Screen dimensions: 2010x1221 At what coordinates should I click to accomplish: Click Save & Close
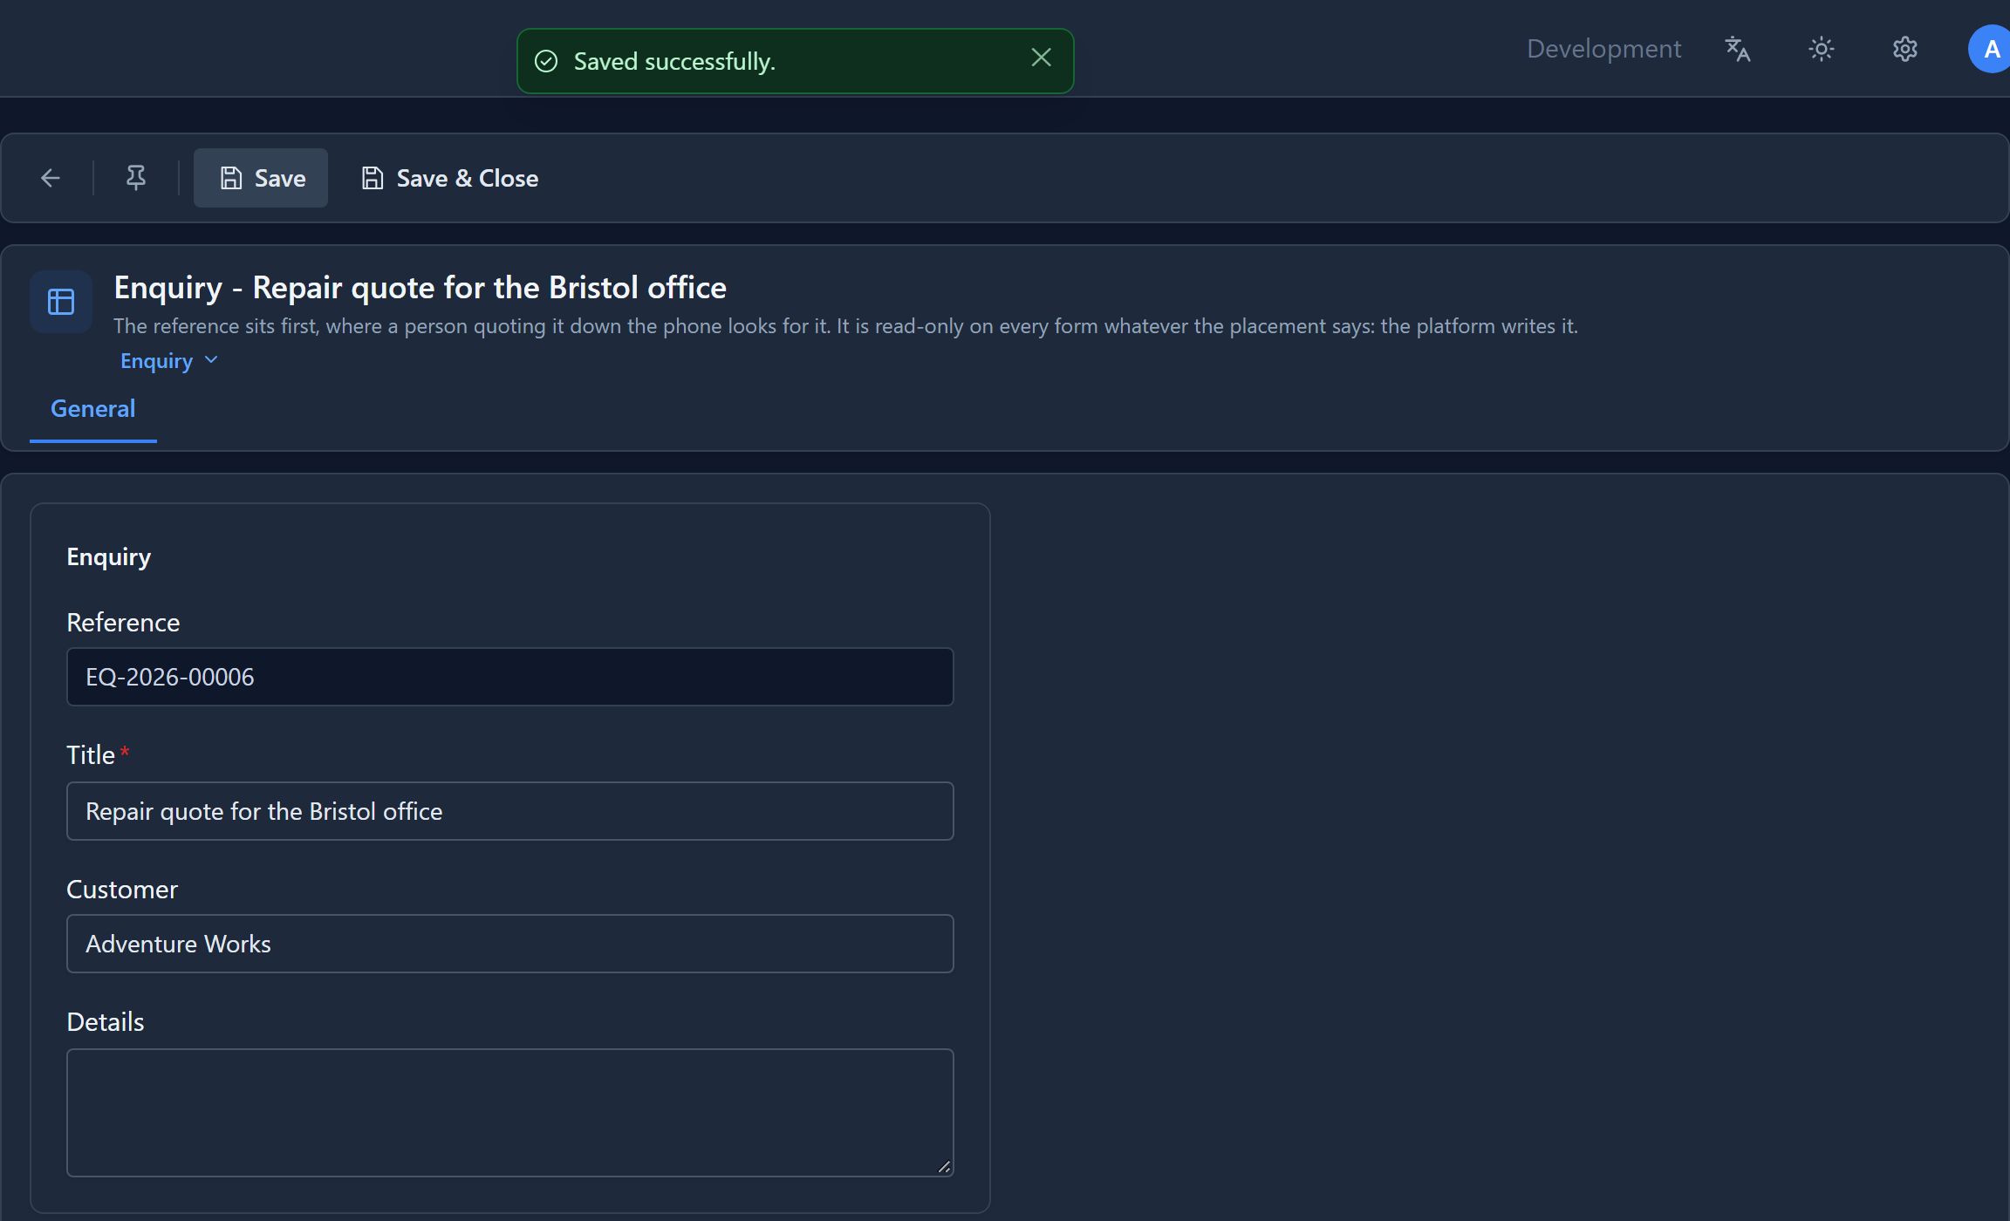point(449,178)
